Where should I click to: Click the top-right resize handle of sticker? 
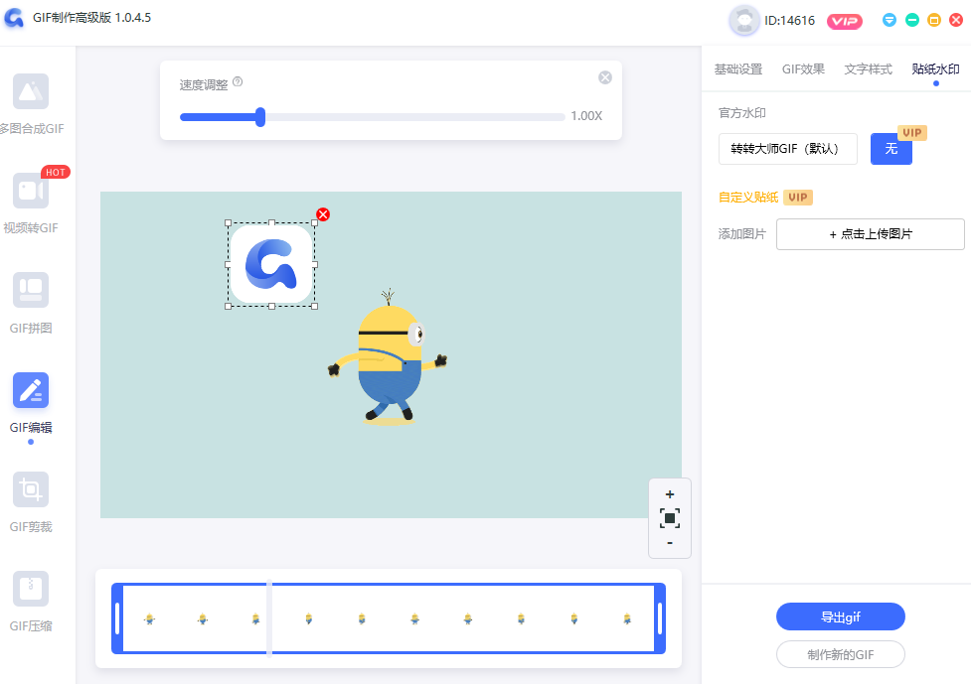(x=315, y=222)
